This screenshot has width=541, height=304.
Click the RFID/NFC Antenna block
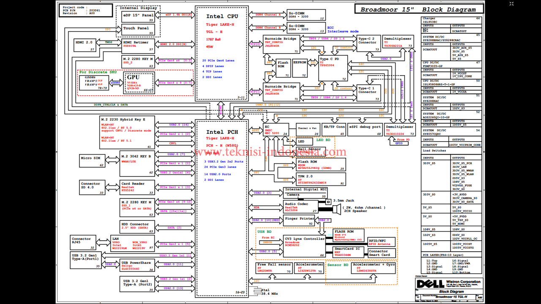pyautogui.click(x=382, y=242)
